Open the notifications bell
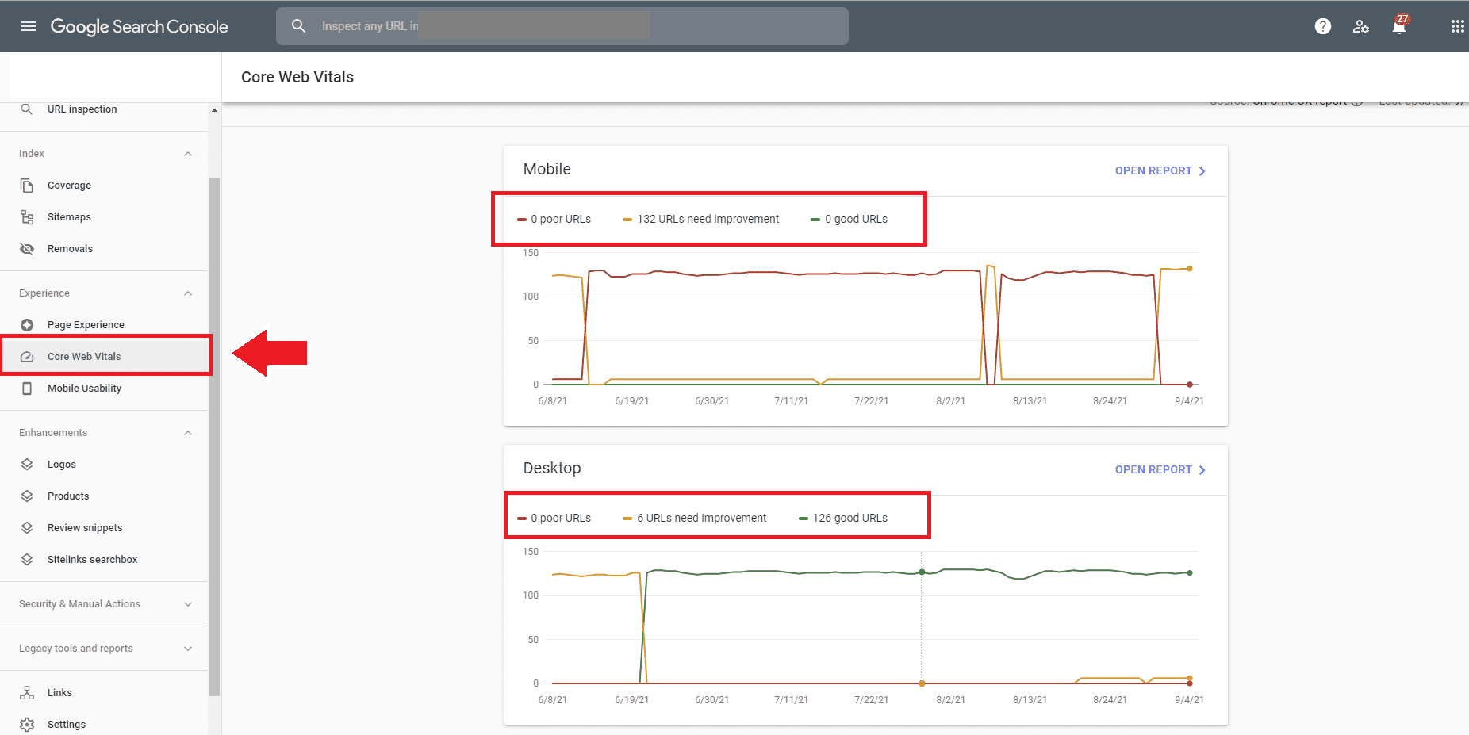This screenshot has height=735, width=1469. point(1399,26)
